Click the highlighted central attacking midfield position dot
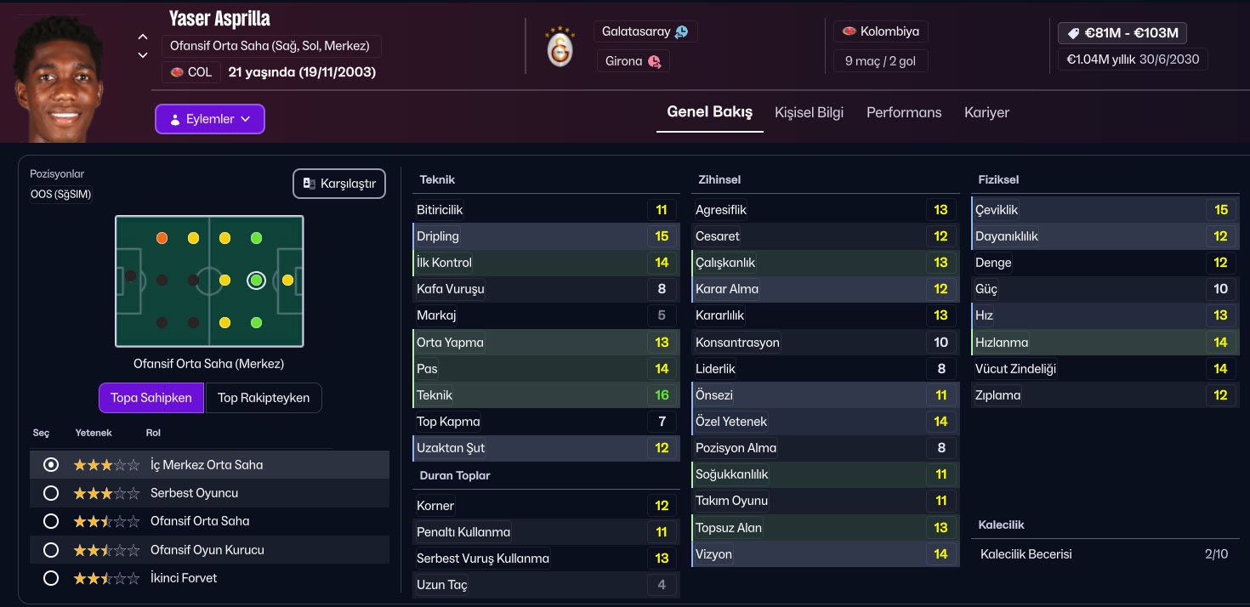 pyautogui.click(x=256, y=280)
